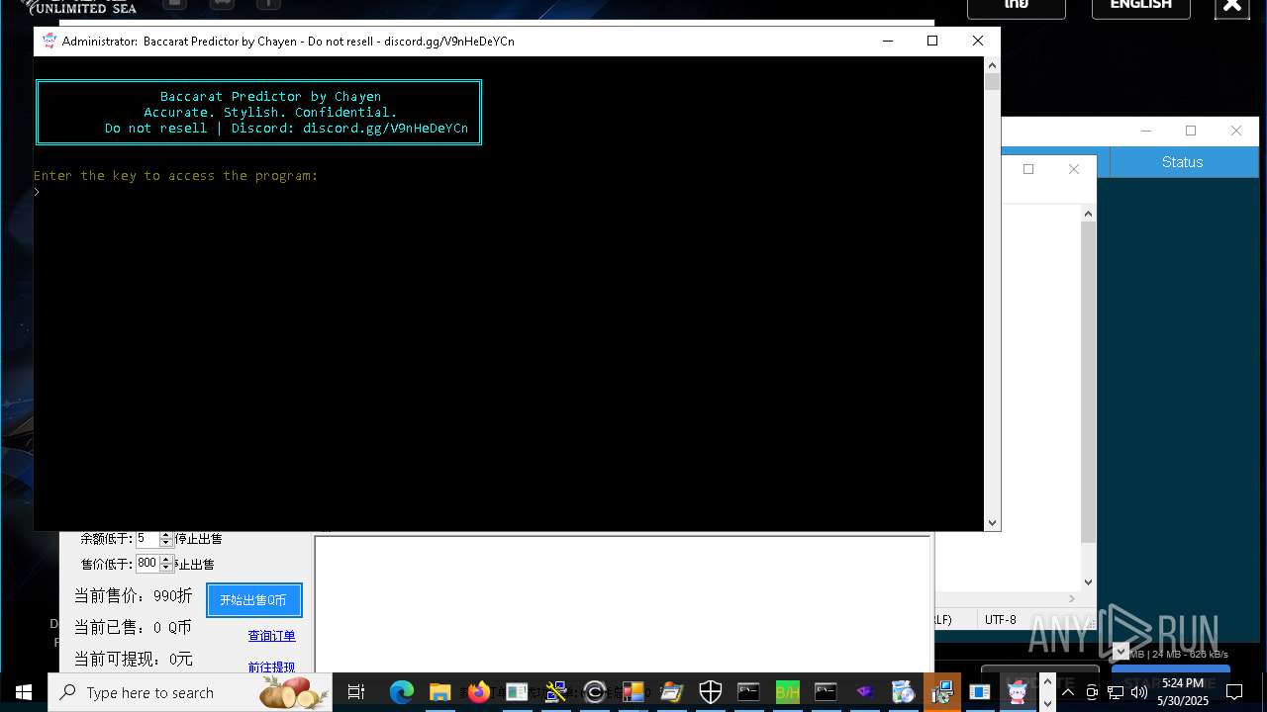Switch launcher language to Thai

click(x=1017, y=6)
